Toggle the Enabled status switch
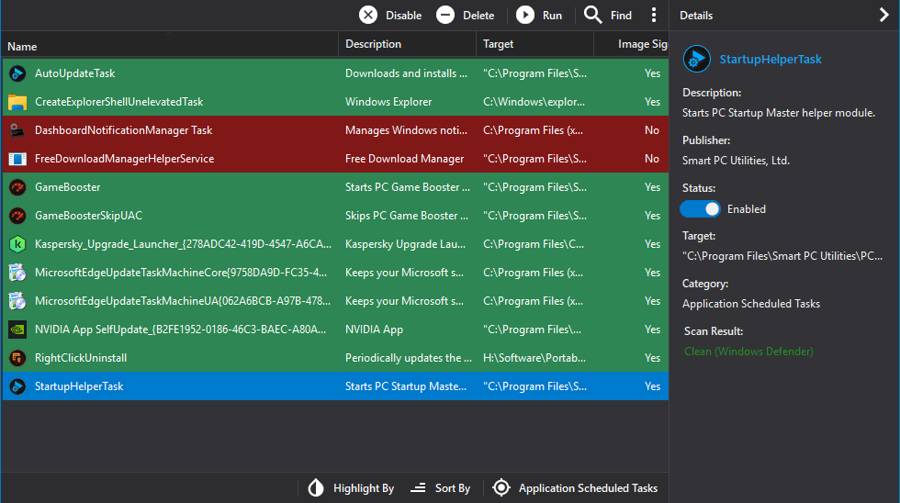Screen dimensions: 900x503 (700, 209)
